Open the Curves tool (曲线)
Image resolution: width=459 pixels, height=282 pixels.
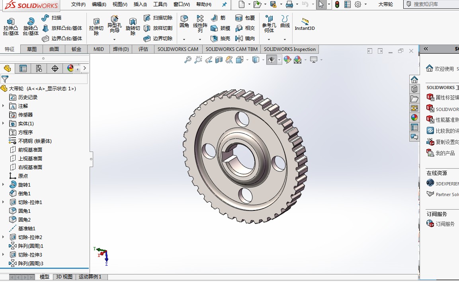pyautogui.click(x=285, y=21)
